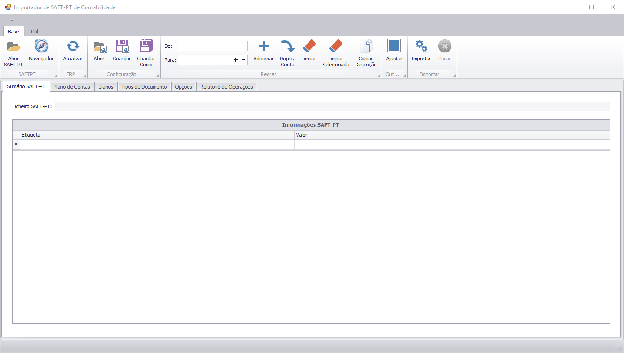This screenshot has height=353, width=624.
Task: Adjust columns with the Ajustar icon
Action: tap(394, 47)
